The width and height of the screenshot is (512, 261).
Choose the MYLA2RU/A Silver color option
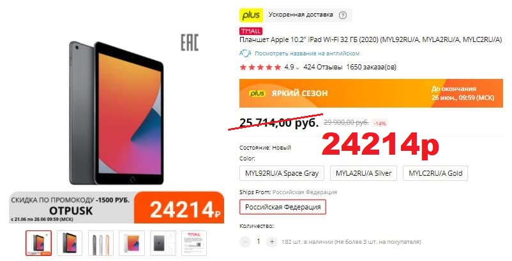click(x=363, y=173)
